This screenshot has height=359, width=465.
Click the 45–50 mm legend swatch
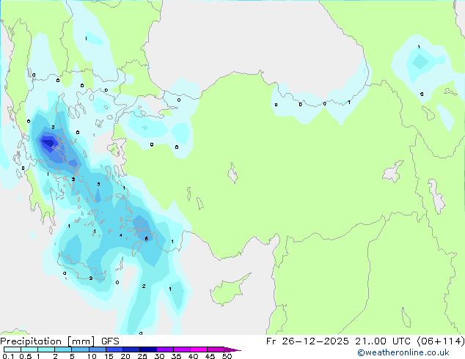[x=216, y=349]
